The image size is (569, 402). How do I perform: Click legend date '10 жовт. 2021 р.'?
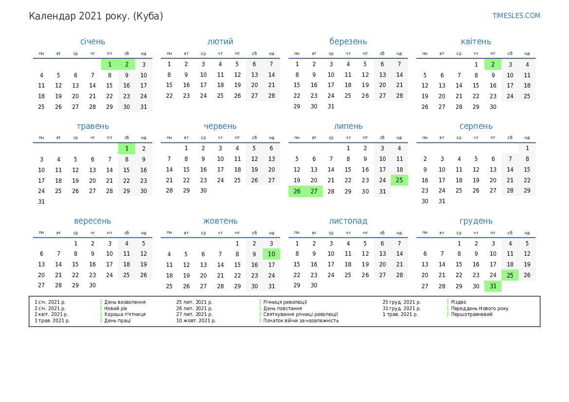point(196,320)
